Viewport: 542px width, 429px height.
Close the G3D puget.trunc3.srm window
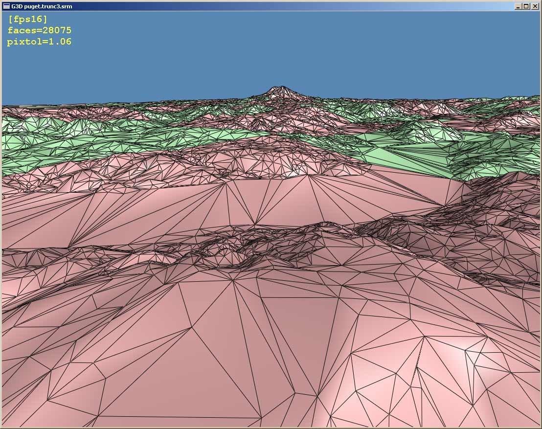click(x=534, y=6)
